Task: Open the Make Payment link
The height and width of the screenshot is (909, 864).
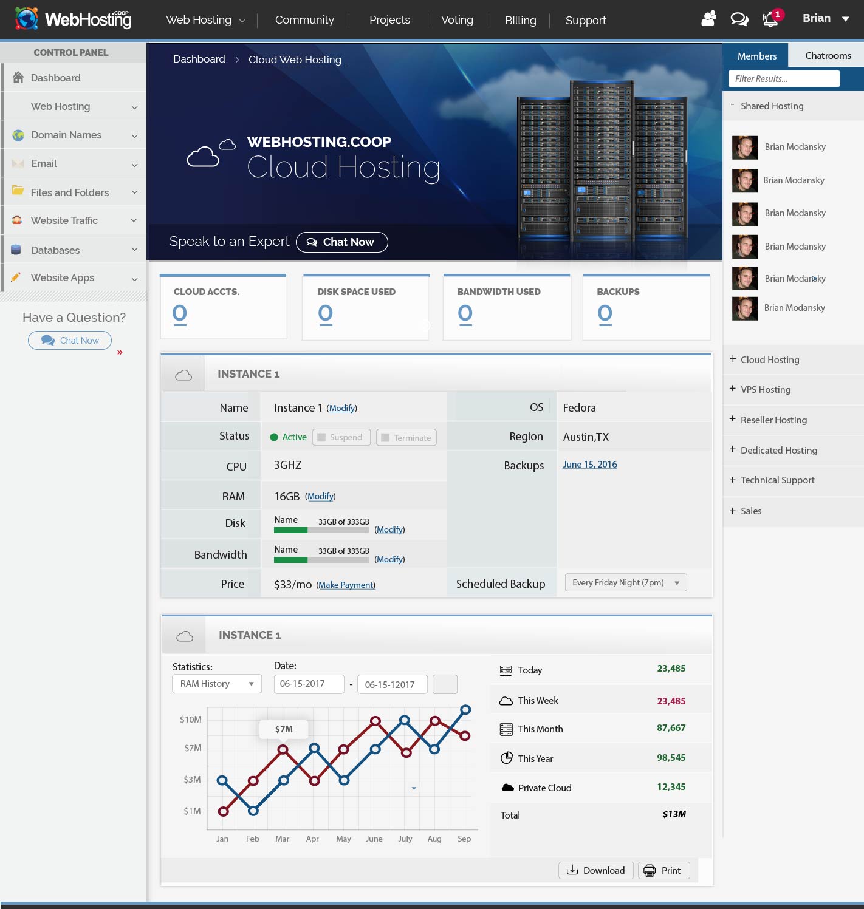Action: click(x=346, y=585)
